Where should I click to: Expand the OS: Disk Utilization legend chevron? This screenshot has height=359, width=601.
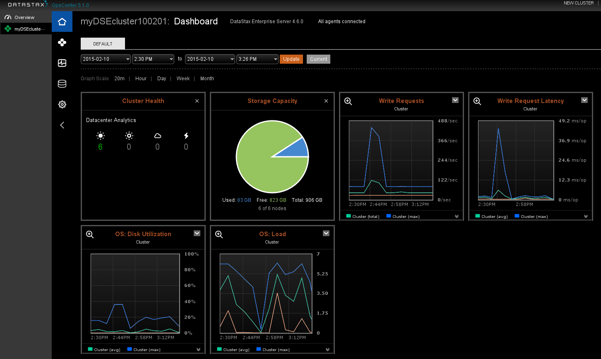click(x=198, y=349)
